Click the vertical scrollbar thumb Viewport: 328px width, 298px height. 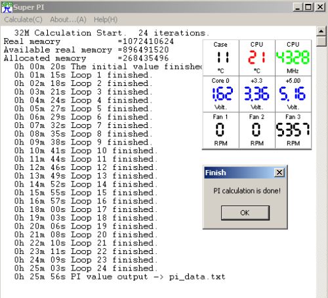321,41
